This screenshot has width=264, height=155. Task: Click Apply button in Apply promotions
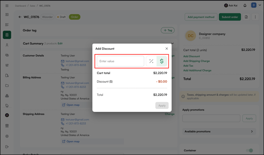pyautogui.click(x=249, y=118)
